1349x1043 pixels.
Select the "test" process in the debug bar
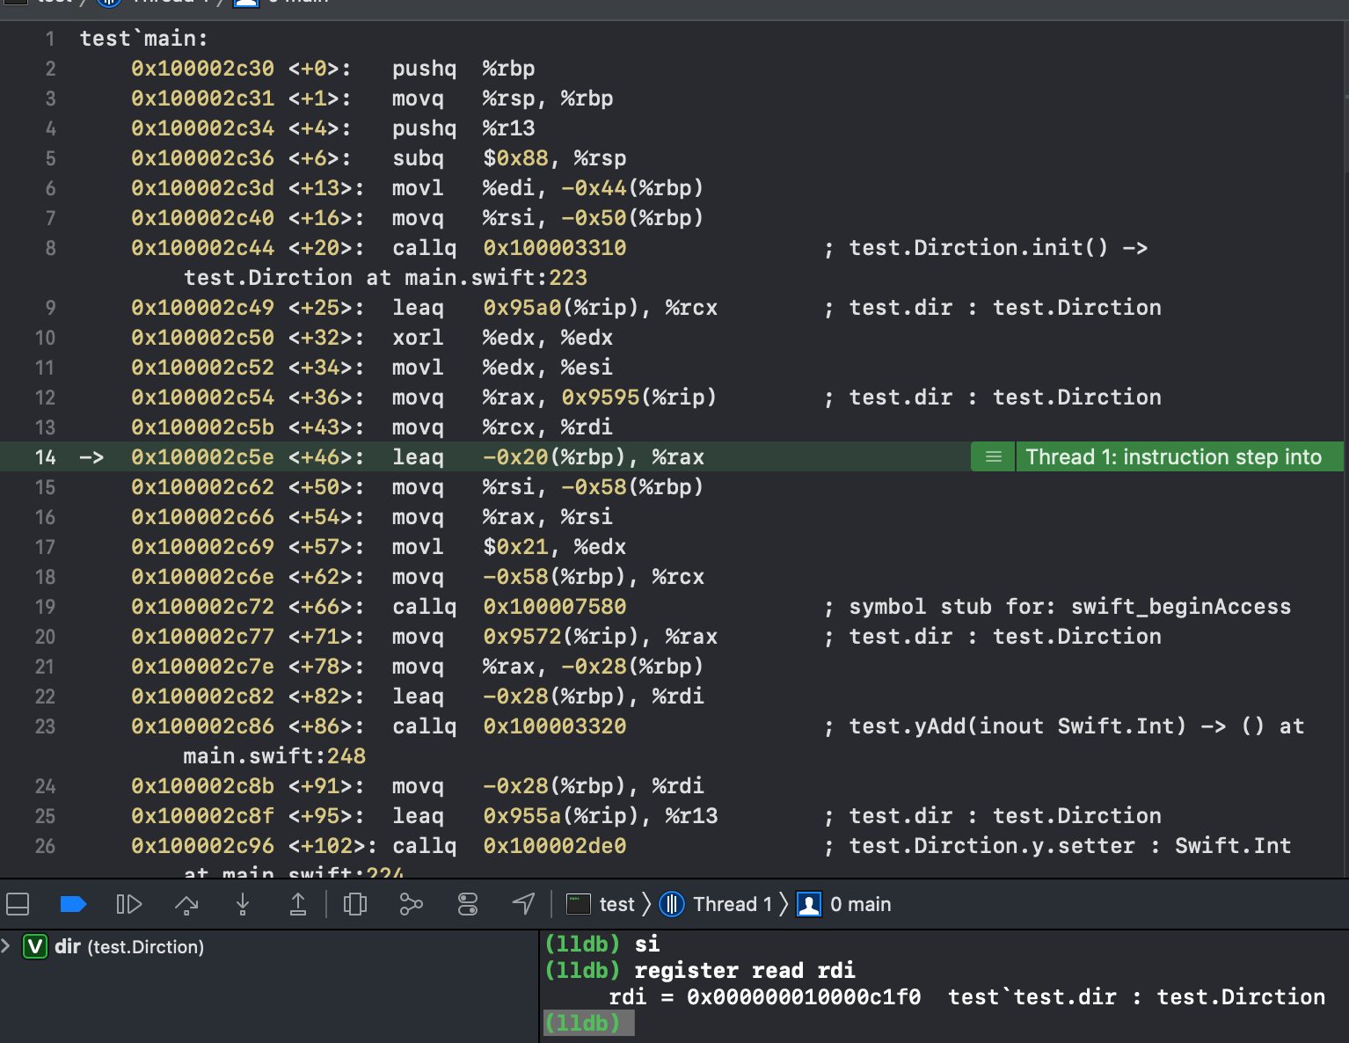(616, 904)
